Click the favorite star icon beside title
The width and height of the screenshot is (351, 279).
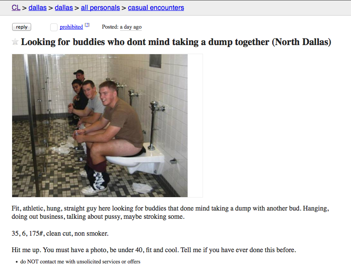pyautogui.click(x=15, y=42)
